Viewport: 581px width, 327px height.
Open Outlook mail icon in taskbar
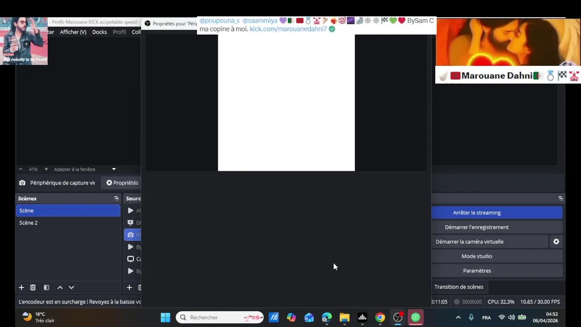pyautogui.click(x=309, y=317)
